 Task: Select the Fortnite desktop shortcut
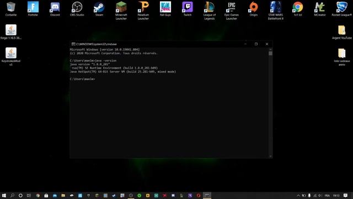pyautogui.click(x=33, y=9)
